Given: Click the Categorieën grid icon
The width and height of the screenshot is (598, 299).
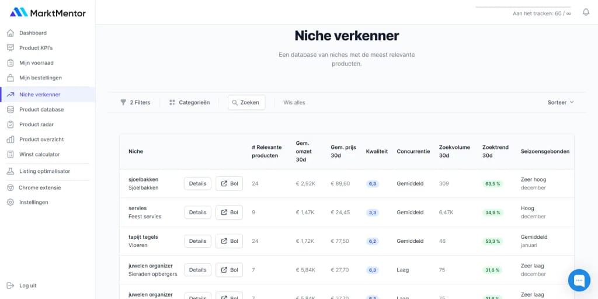Looking at the screenshot, I should (172, 102).
